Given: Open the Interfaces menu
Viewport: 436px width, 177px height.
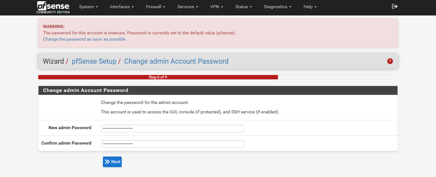Looking at the screenshot, I should coord(122,7).
